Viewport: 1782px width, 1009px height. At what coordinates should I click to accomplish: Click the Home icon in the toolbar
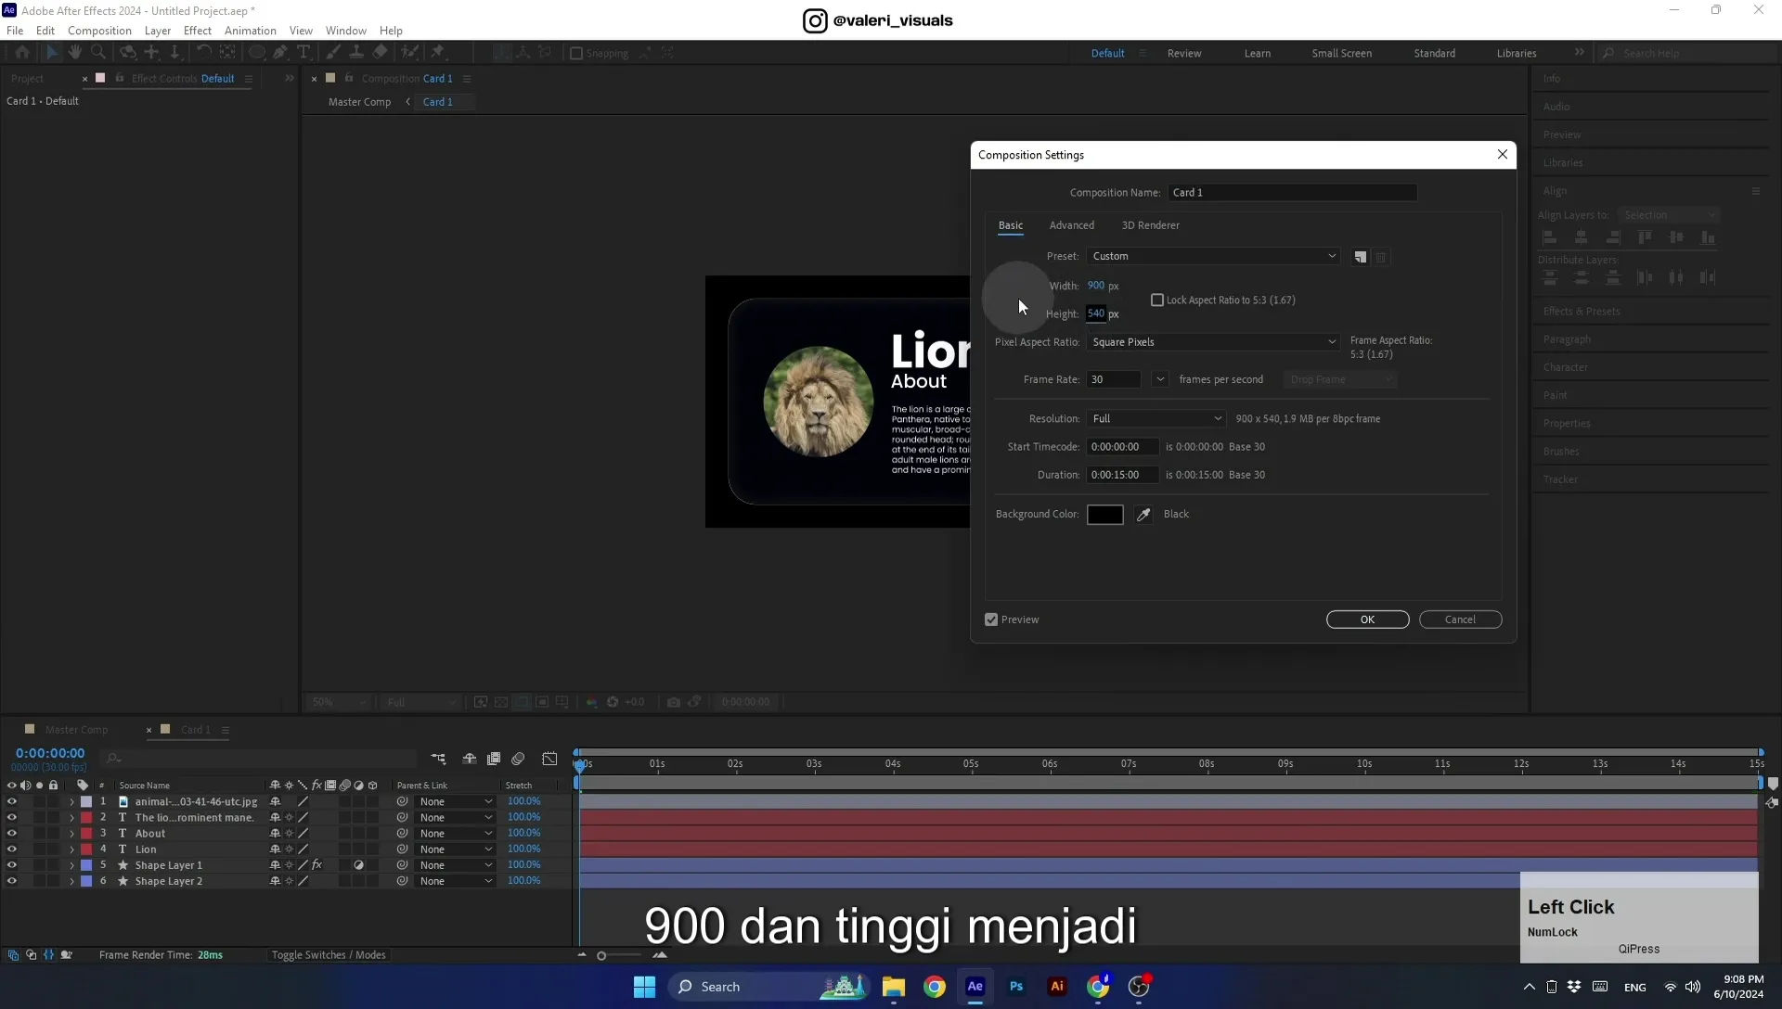(22, 53)
